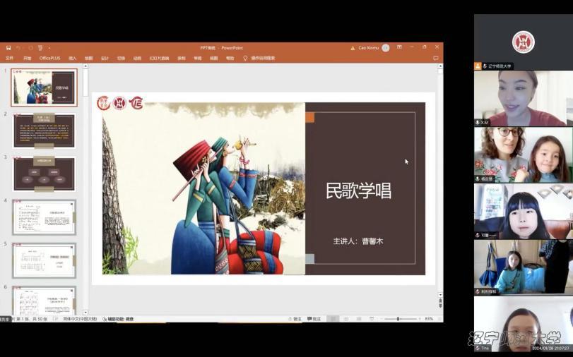Click the language indicator 简体中文(中国大陆)
Image resolution: width=573 pixels, height=357 pixels.
click(80, 319)
